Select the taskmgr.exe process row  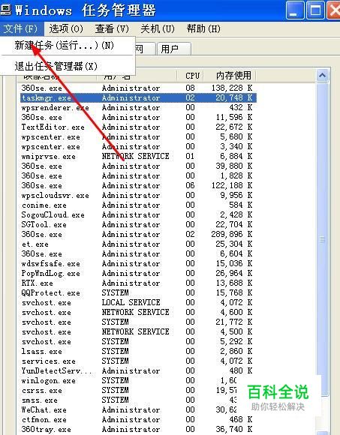(138, 98)
